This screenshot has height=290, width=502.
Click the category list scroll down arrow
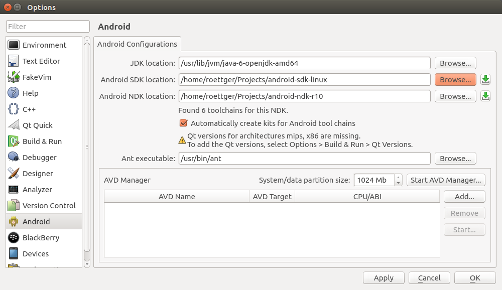point(87,264)
